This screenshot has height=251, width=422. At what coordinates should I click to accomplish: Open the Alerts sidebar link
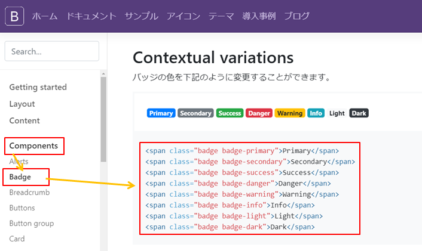click(x=19, y=161)
